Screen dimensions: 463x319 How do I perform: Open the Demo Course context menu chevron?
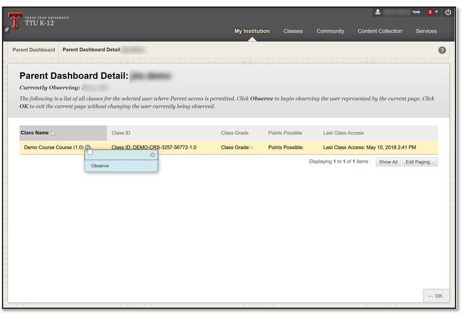click(87, 147)
